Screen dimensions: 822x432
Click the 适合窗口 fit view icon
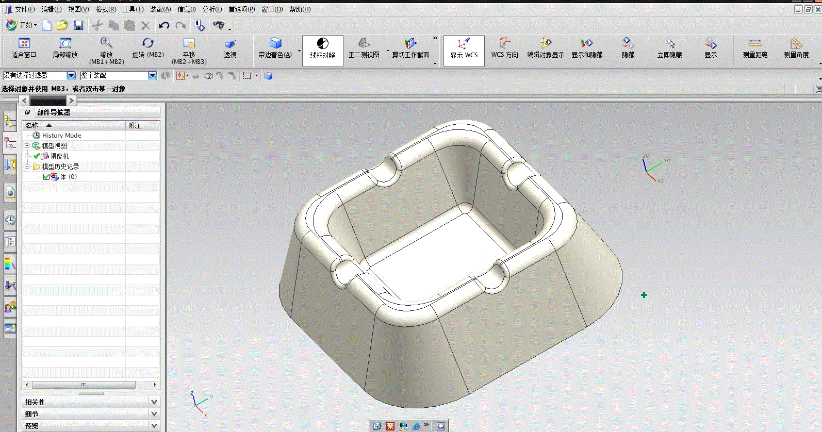(24, 44)
